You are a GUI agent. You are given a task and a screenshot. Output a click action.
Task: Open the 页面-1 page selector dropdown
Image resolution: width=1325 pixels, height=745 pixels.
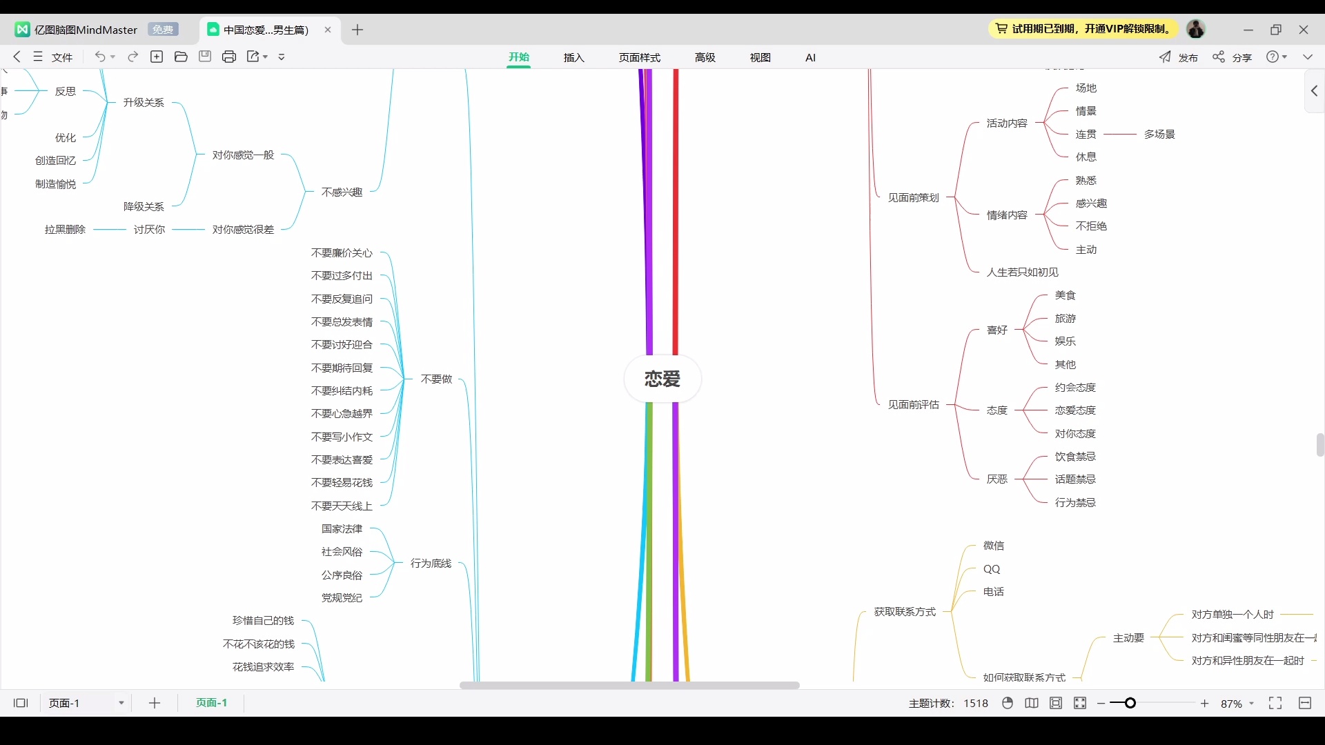pos(121,703)
